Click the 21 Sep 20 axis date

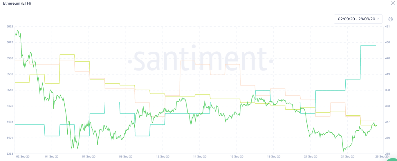[310, 157]
